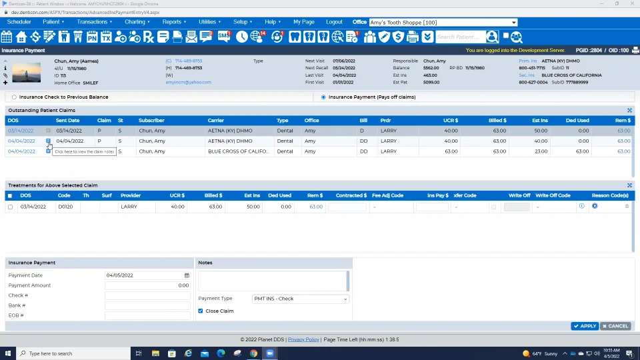Viewport: 640px width, 360px height.
Task: Click the print icon next to OID :100
Action: [x=635, y=50]
